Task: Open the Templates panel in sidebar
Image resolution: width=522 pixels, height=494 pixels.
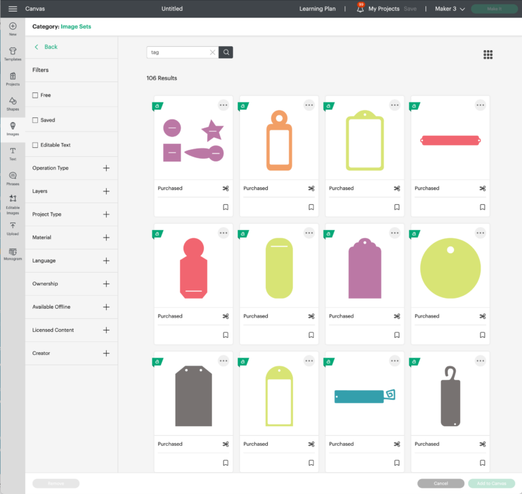Action: [12, 54]
